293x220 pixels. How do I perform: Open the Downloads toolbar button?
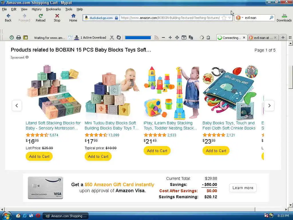pyautogui.click(x=284, y=18)
